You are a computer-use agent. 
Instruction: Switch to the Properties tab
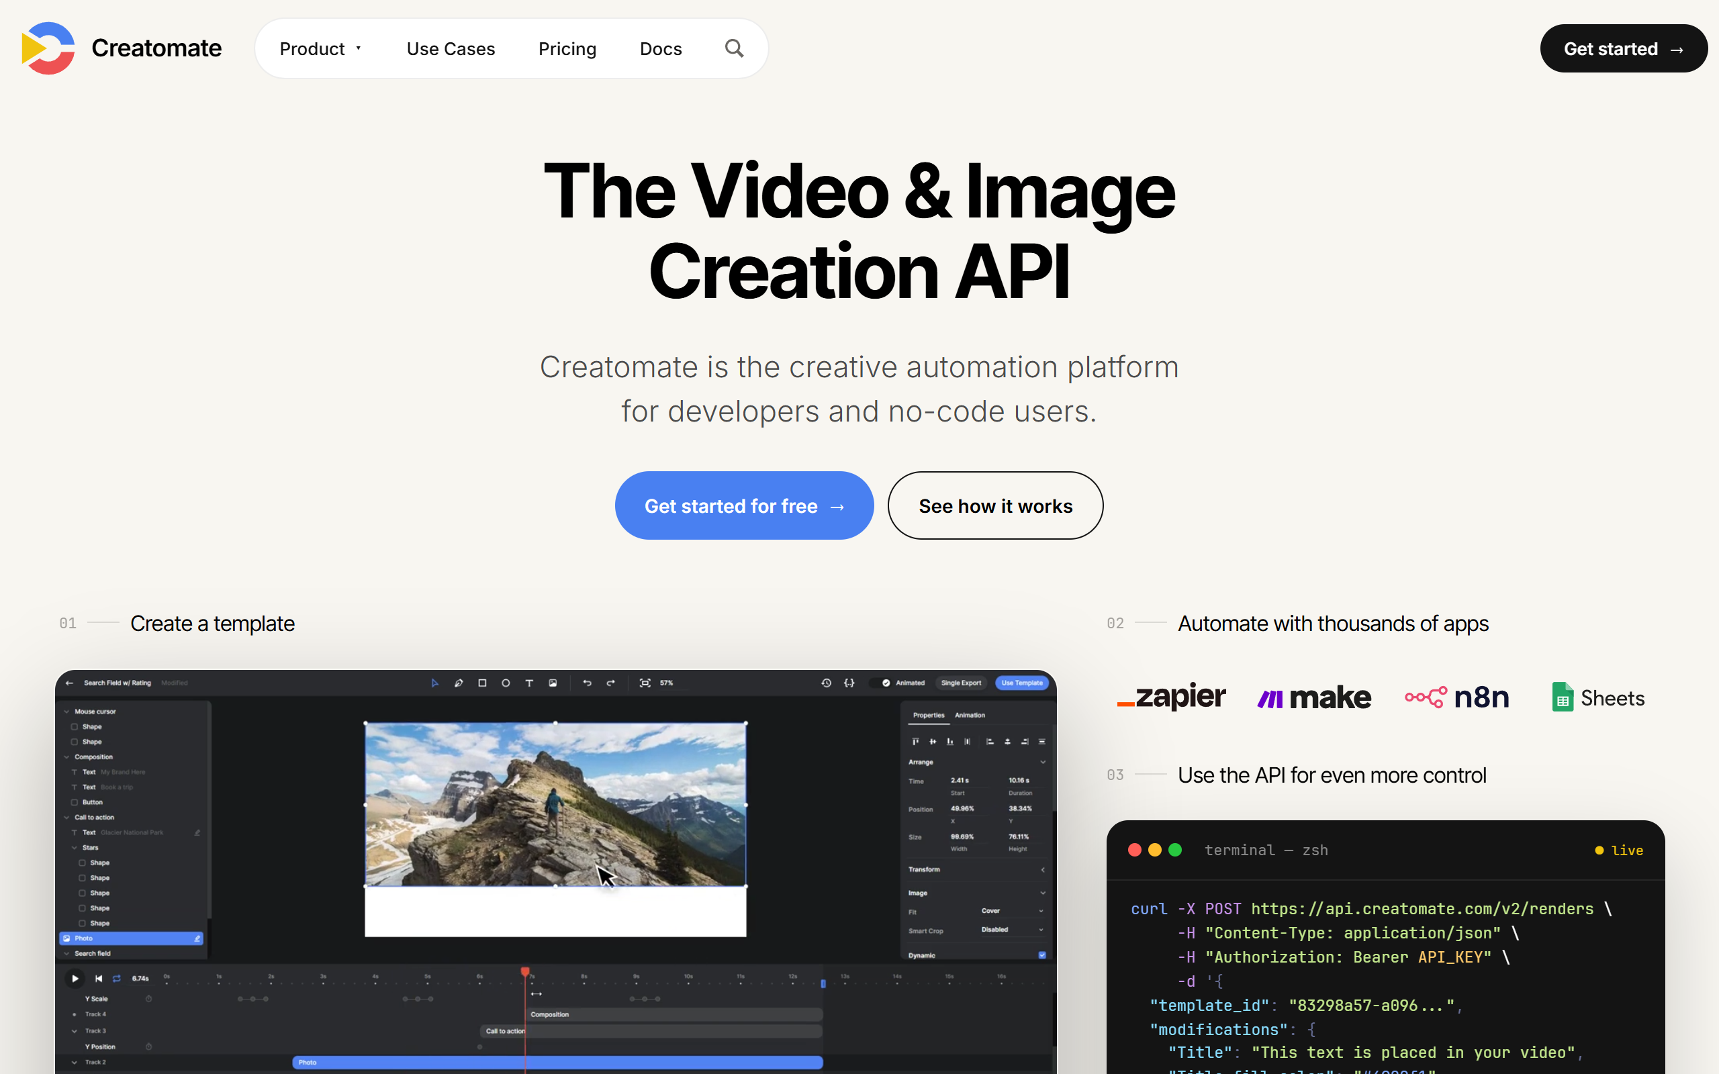929,716
